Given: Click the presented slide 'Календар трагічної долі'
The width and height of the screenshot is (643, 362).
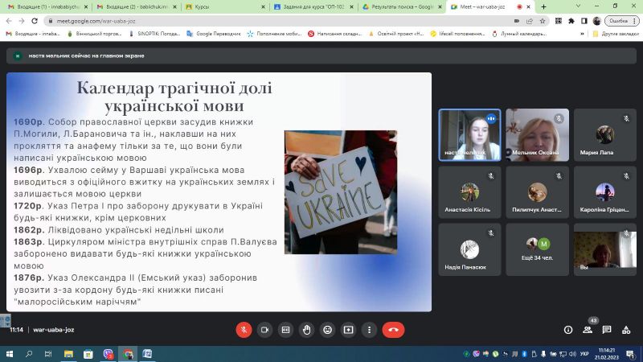Looking at the screenshot, I should click(219, 192).
